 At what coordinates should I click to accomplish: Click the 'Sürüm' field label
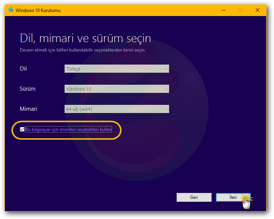(28, 89)
